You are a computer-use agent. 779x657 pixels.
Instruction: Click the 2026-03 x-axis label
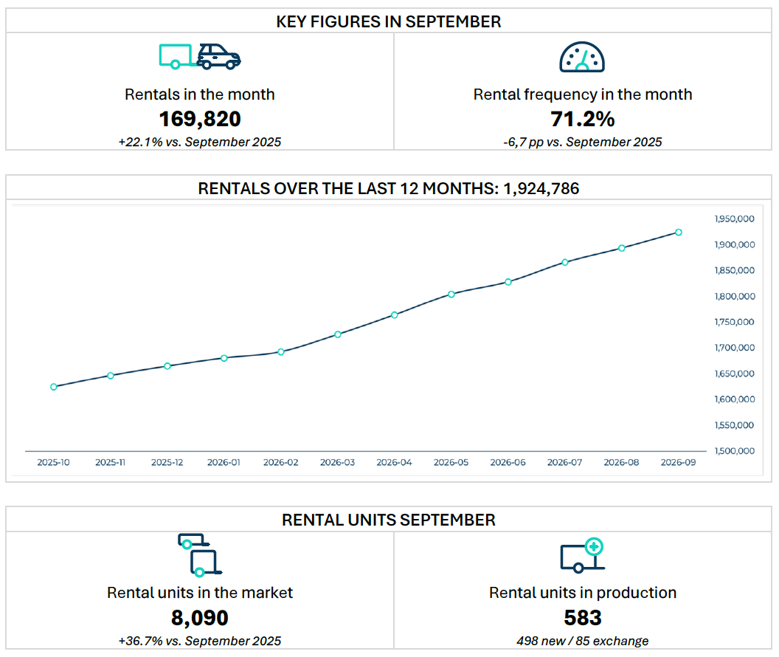pyautogui.click(x=338, y=463)
